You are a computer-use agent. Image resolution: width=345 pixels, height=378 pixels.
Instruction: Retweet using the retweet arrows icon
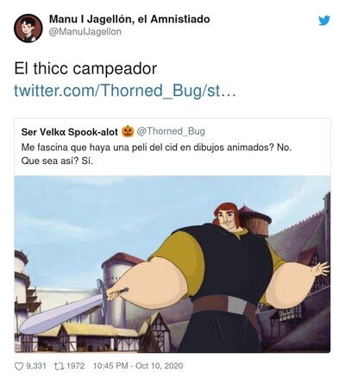pos(59,366)
